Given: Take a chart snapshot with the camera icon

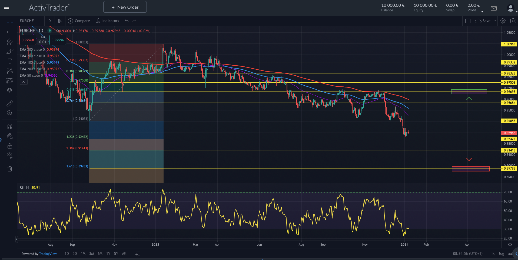Looking at the screenshot, I should click(513, 21).
